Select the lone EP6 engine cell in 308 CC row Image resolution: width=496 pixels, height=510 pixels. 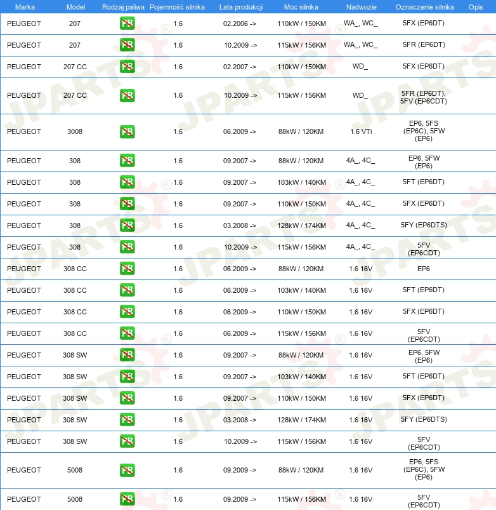(x=424, y=269)
